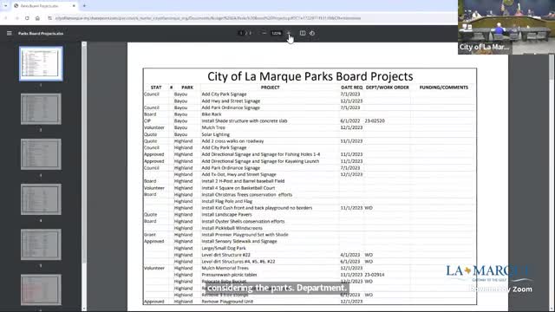Image resolution: width=555 pixels, height=312 pixels.
Task: Click the 'STAT' column header
Action: [156, 88]
